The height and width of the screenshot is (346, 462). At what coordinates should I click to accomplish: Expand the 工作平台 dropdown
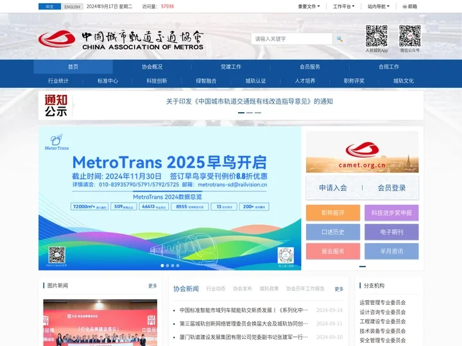(x=343, y=6)
